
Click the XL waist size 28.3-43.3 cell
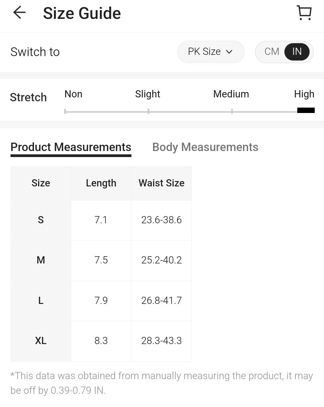[x=161, y=341]
